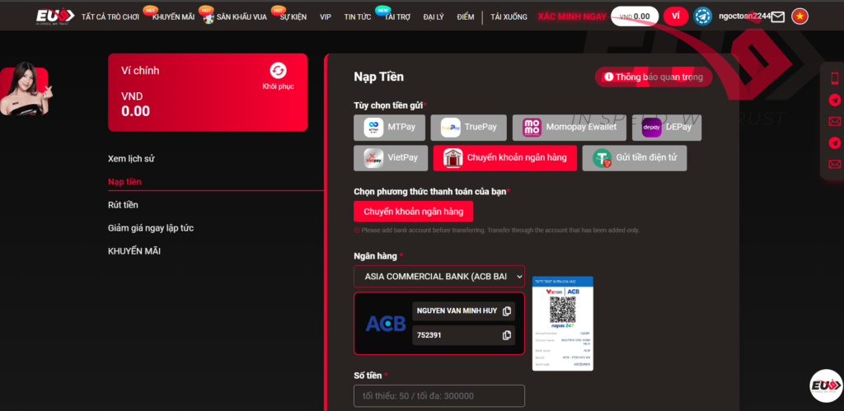844x411 pixels.
Task: Click the round EU9 floating badge
Action: coord(825,385)
